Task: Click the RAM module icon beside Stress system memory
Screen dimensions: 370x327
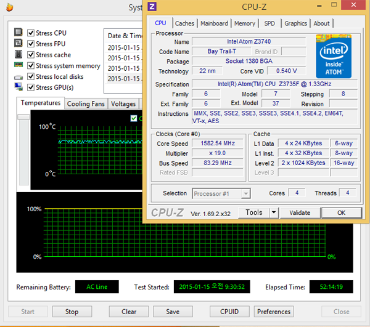Action: [18, 65]
